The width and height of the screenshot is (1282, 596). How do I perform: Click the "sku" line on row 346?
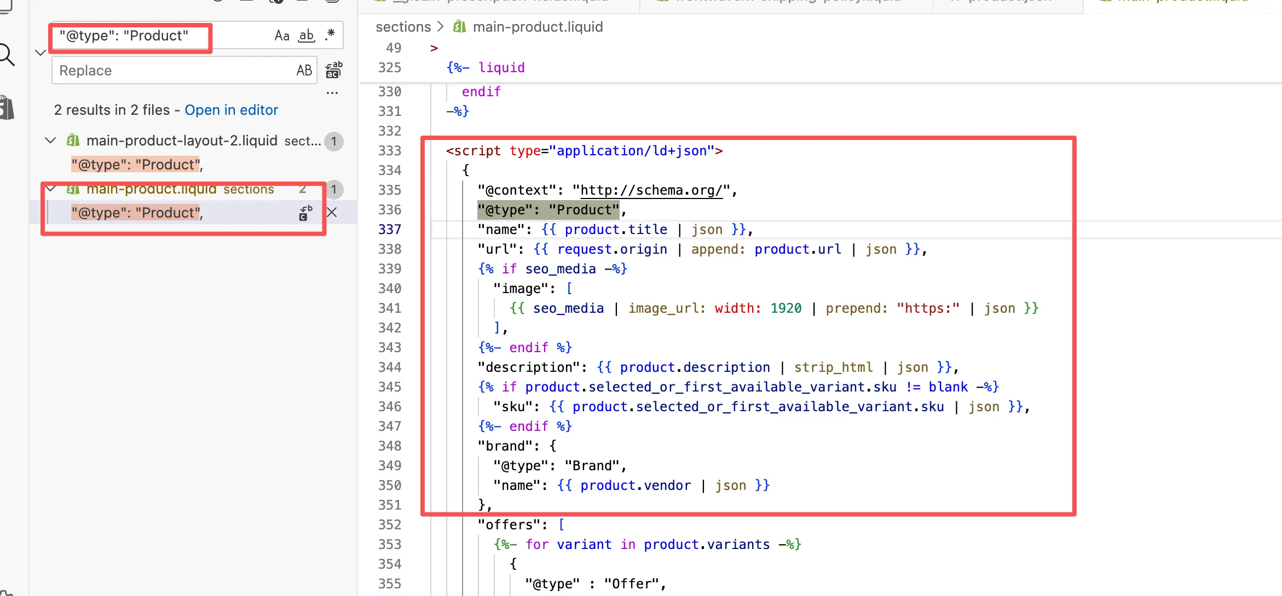click(x=761, y=406)
